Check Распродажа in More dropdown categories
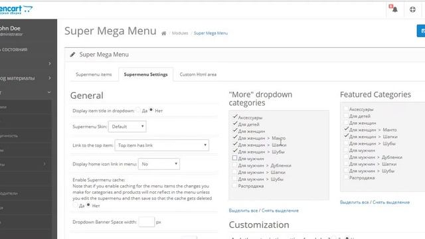Viewport: 425px width, 239px height. click(x=234, y=185)
